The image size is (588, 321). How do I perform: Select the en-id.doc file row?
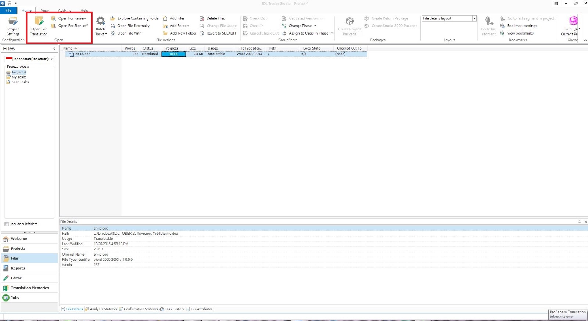tap(216, 54)
